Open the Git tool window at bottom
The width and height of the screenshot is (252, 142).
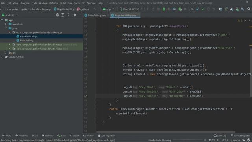pos(35,136)
